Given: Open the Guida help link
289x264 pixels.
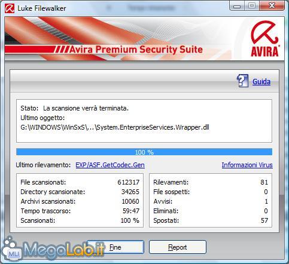Looking at the screenshot, I should click(261, 82).
